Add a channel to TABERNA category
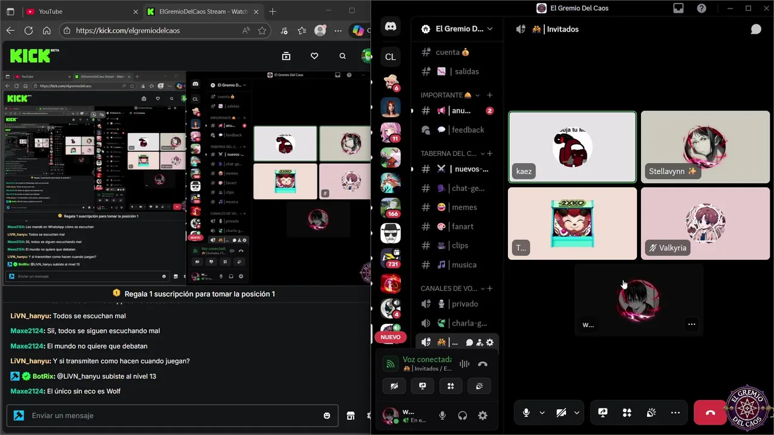Image resolution: width=774 pixels, height=435 pixels. 490,153
